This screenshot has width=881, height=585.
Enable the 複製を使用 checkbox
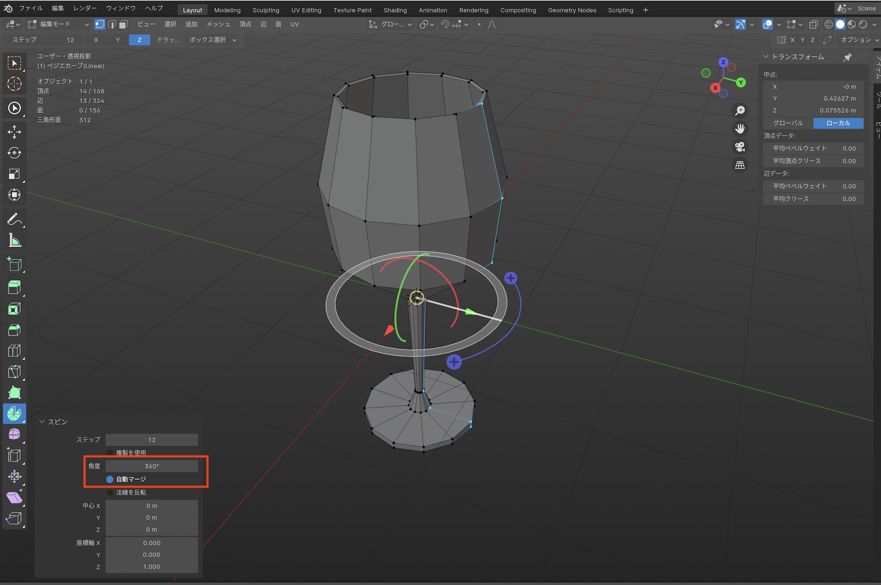pos(110,452)
